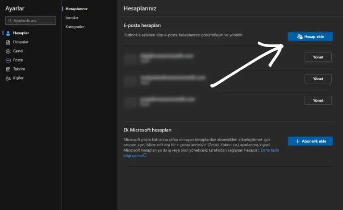Select the Kategoriler tab
343x210 pixels.
pyautogui.click(x=75, y=27)
